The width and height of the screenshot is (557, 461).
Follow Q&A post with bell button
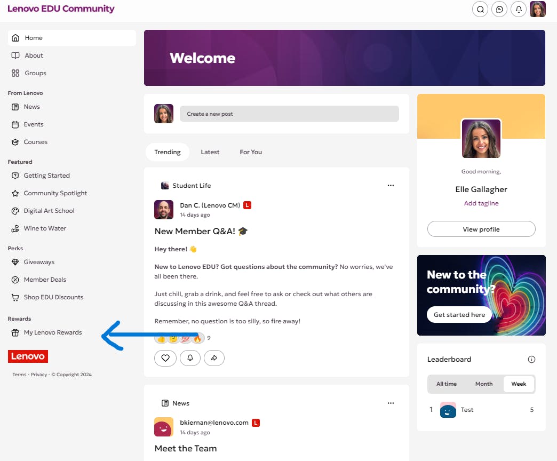click(x=190, y=358)
